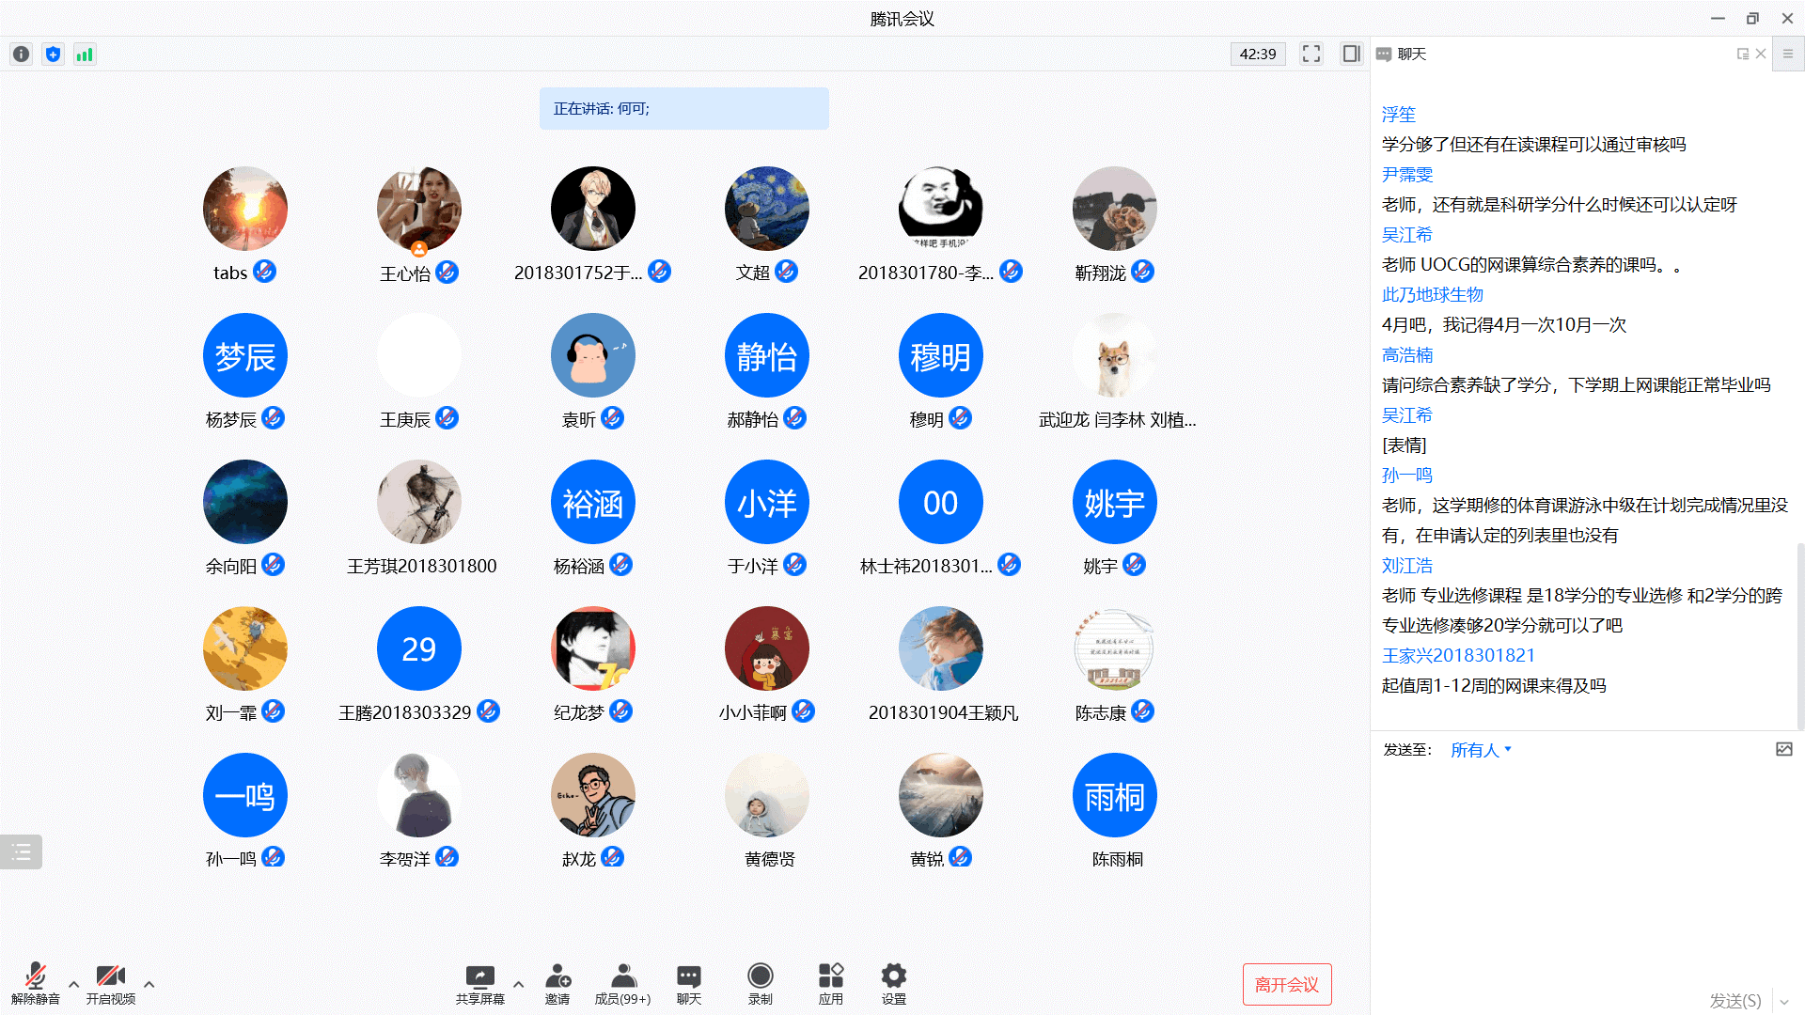Open the 所有人 recipient dropdown

coord(1480,750)
